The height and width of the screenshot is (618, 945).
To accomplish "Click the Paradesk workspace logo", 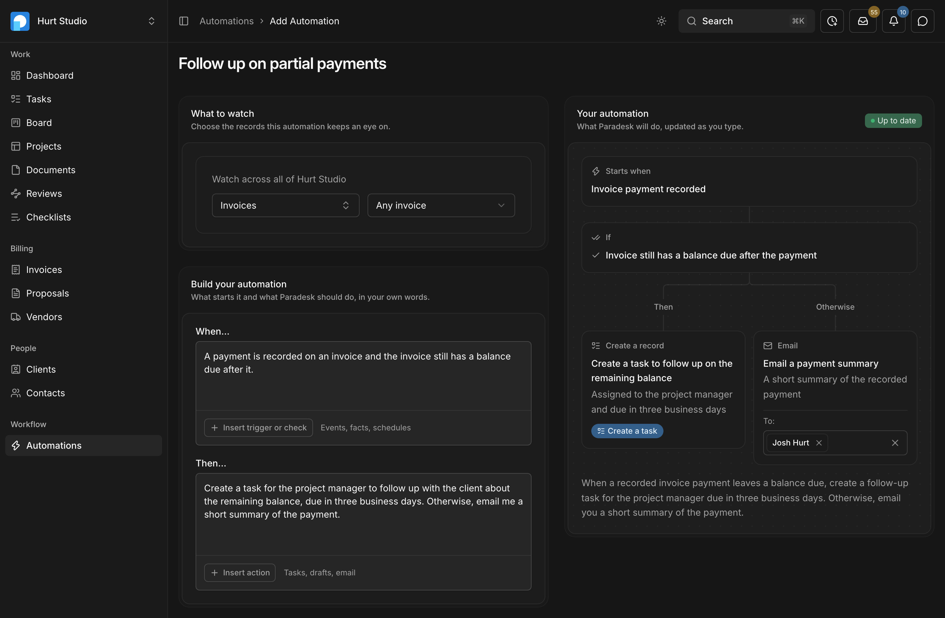I will [20, 21].
